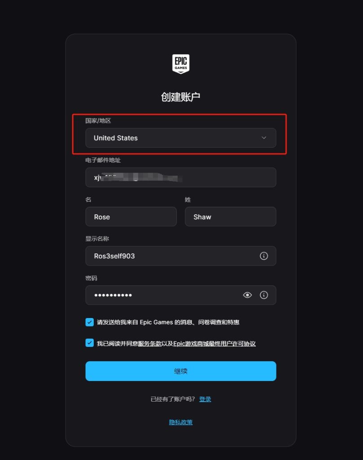Open the display name info icon

264,256
